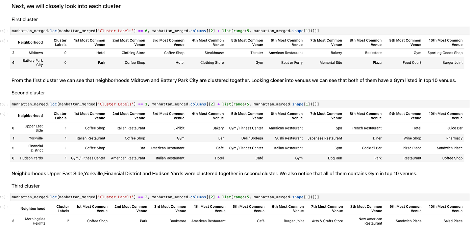Image resolution: width=473 pixels, height=235 pixels.
Task: Click the Japanese Restaurant cell
Action: pos(325,138)
